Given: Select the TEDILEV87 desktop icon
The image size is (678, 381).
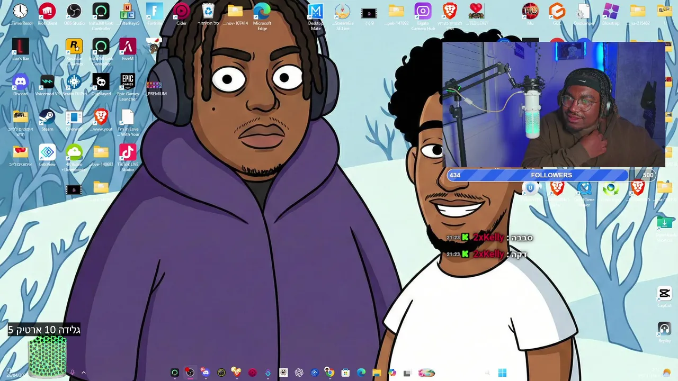Looking at the screenshot, I should pos(477,14).
